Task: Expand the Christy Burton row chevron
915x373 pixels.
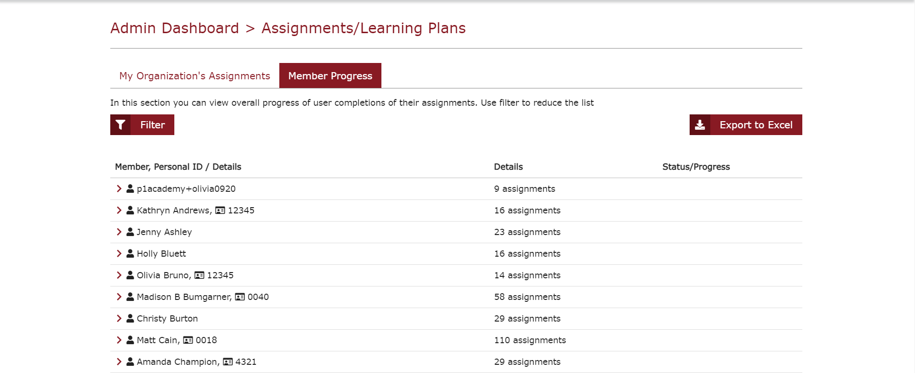Action: coord(119,318)
